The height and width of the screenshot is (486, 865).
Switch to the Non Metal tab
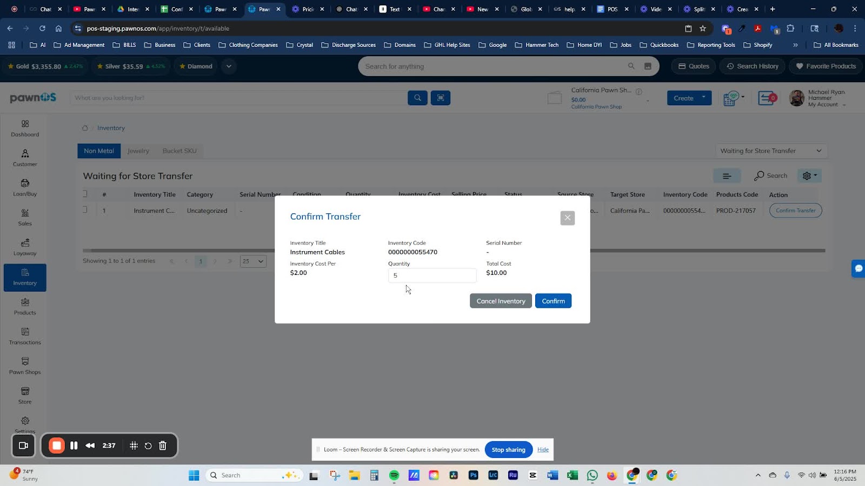click(99, 151)
